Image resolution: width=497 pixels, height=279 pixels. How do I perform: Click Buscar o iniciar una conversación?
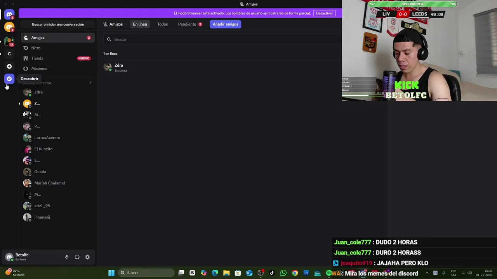[58, 24]
